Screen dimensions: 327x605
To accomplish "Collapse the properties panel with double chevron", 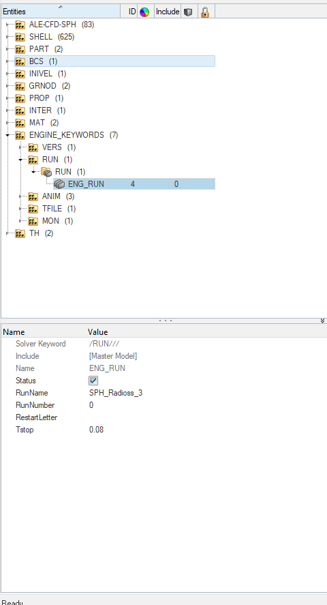I will pos(322,321).
